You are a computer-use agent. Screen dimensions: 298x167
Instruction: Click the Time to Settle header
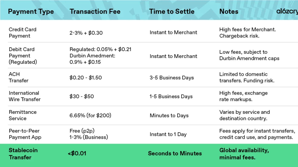coord(172,11)
